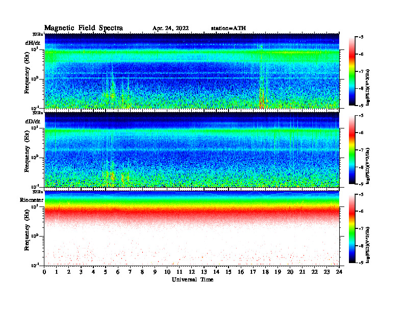Click the "-5" tick on Riometer color bar
Image resolution: width=404 pixels, height=312 pixels.
point(361,194)
